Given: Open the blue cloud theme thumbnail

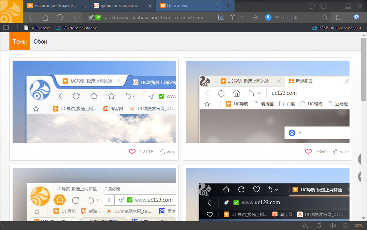Looking at the screenshot, I should [x=94, y=102].
